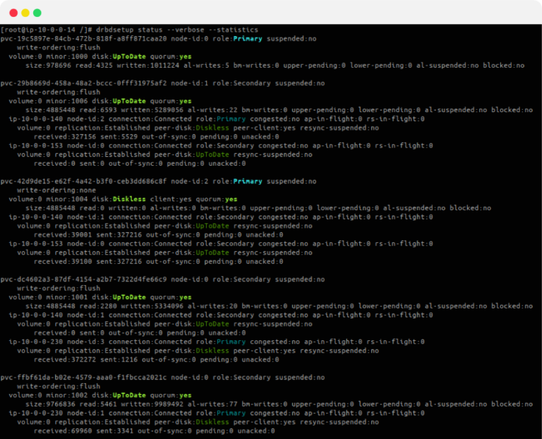Click the red close window button
The width and height of the screenshot is (542, 439).
click(x=13, y=13)
